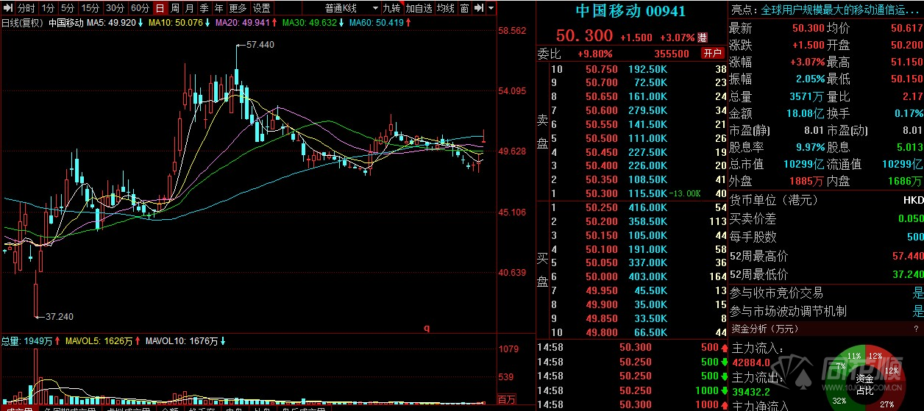Click the 货币单位（港元） HKD row
The width and height of the screenshot is (924, 411).
(825, 200)
